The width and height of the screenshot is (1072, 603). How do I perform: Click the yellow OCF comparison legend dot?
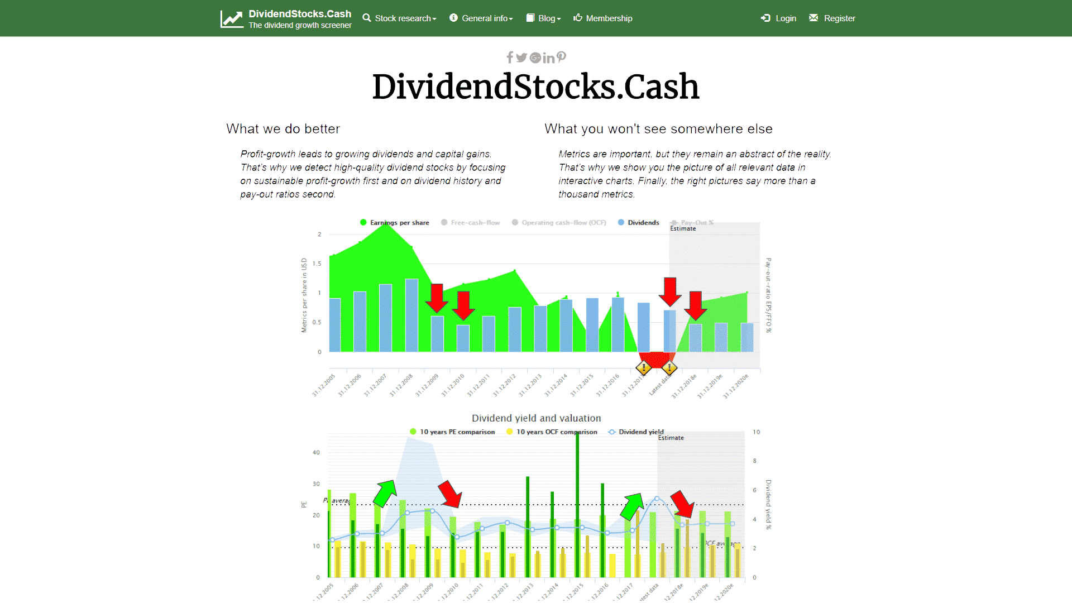click(509, 432)
